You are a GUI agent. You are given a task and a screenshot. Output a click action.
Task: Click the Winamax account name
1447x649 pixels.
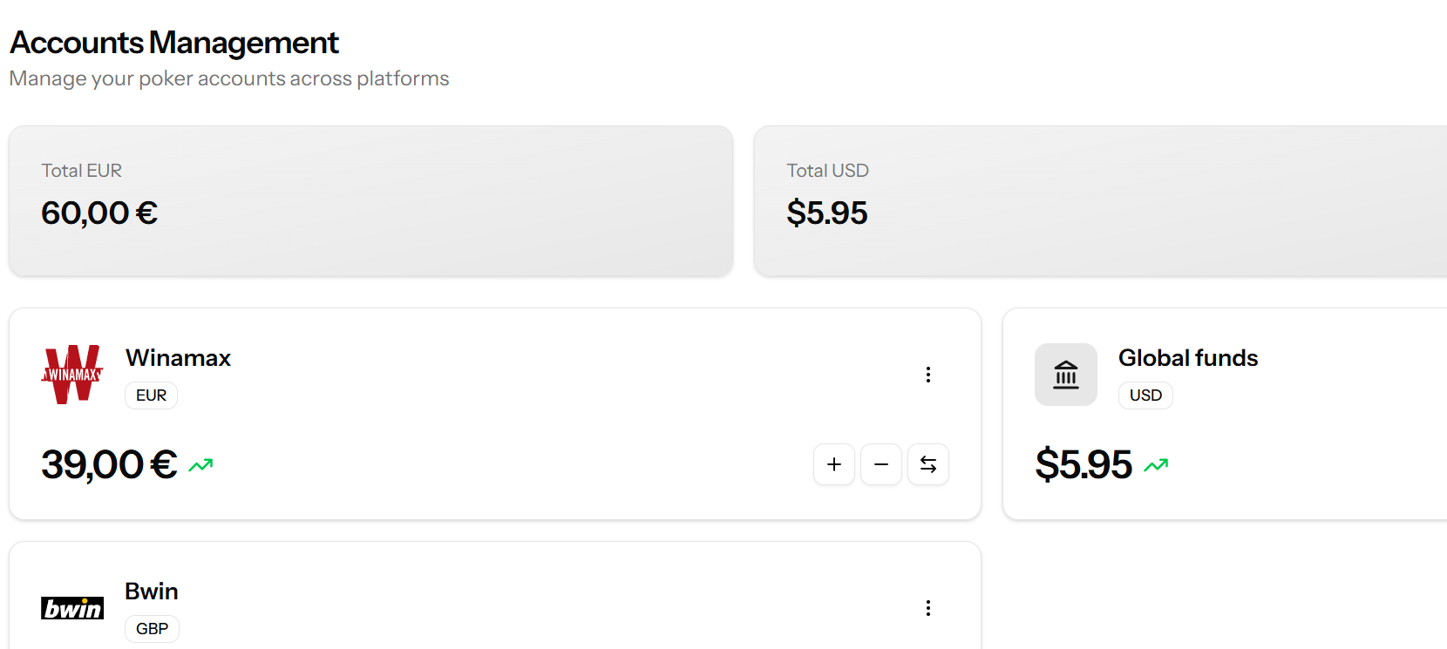point(178,358)
